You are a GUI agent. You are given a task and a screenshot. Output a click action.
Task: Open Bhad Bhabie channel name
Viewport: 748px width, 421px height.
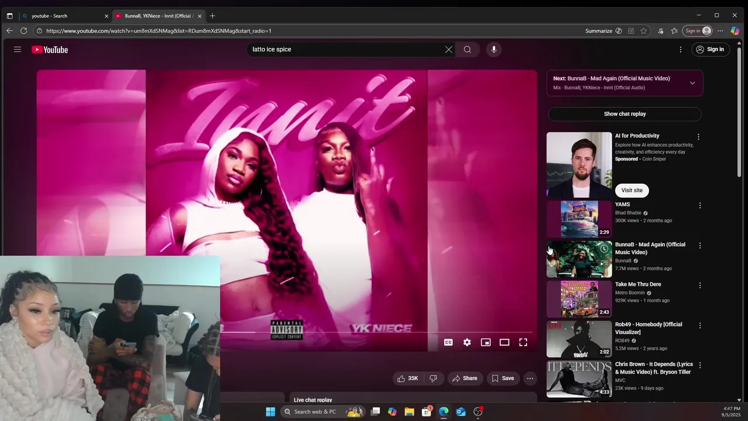628,213
